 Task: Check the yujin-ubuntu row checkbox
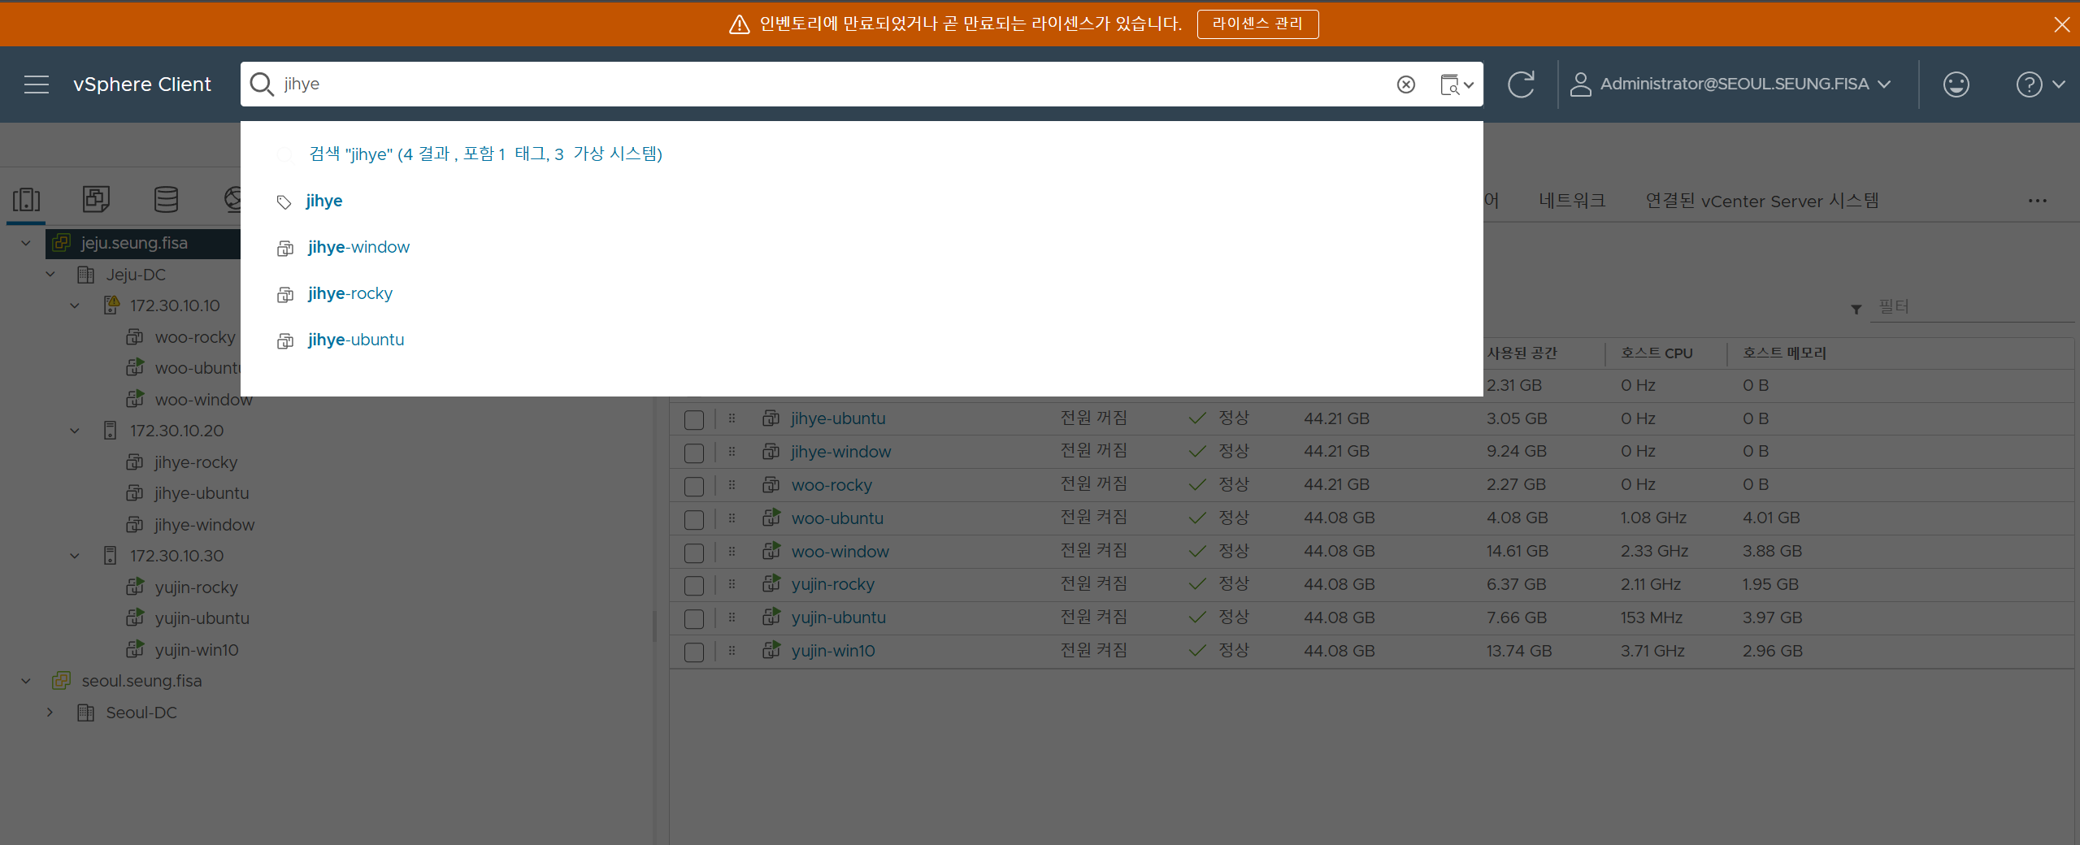point(693,619)
